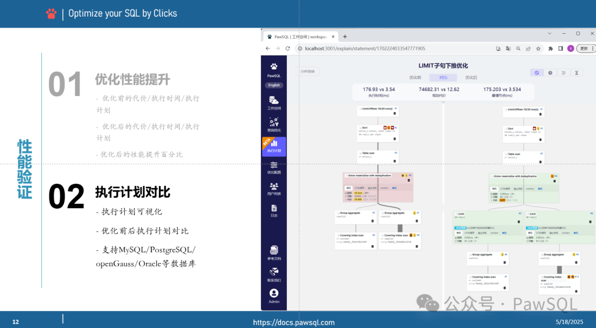Open the workers tab in green Union node
The image size is (596, 328).
click(x=530, y=189)
